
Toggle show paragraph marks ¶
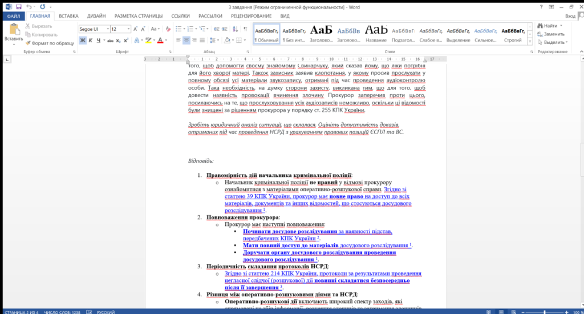point(245,29)
